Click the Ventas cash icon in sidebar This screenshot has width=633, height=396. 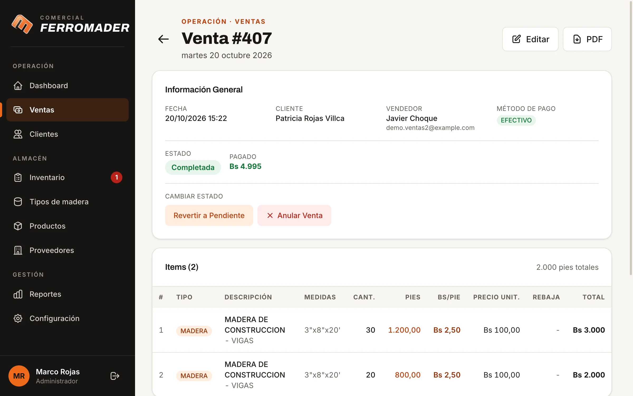(x=18, y=110)
